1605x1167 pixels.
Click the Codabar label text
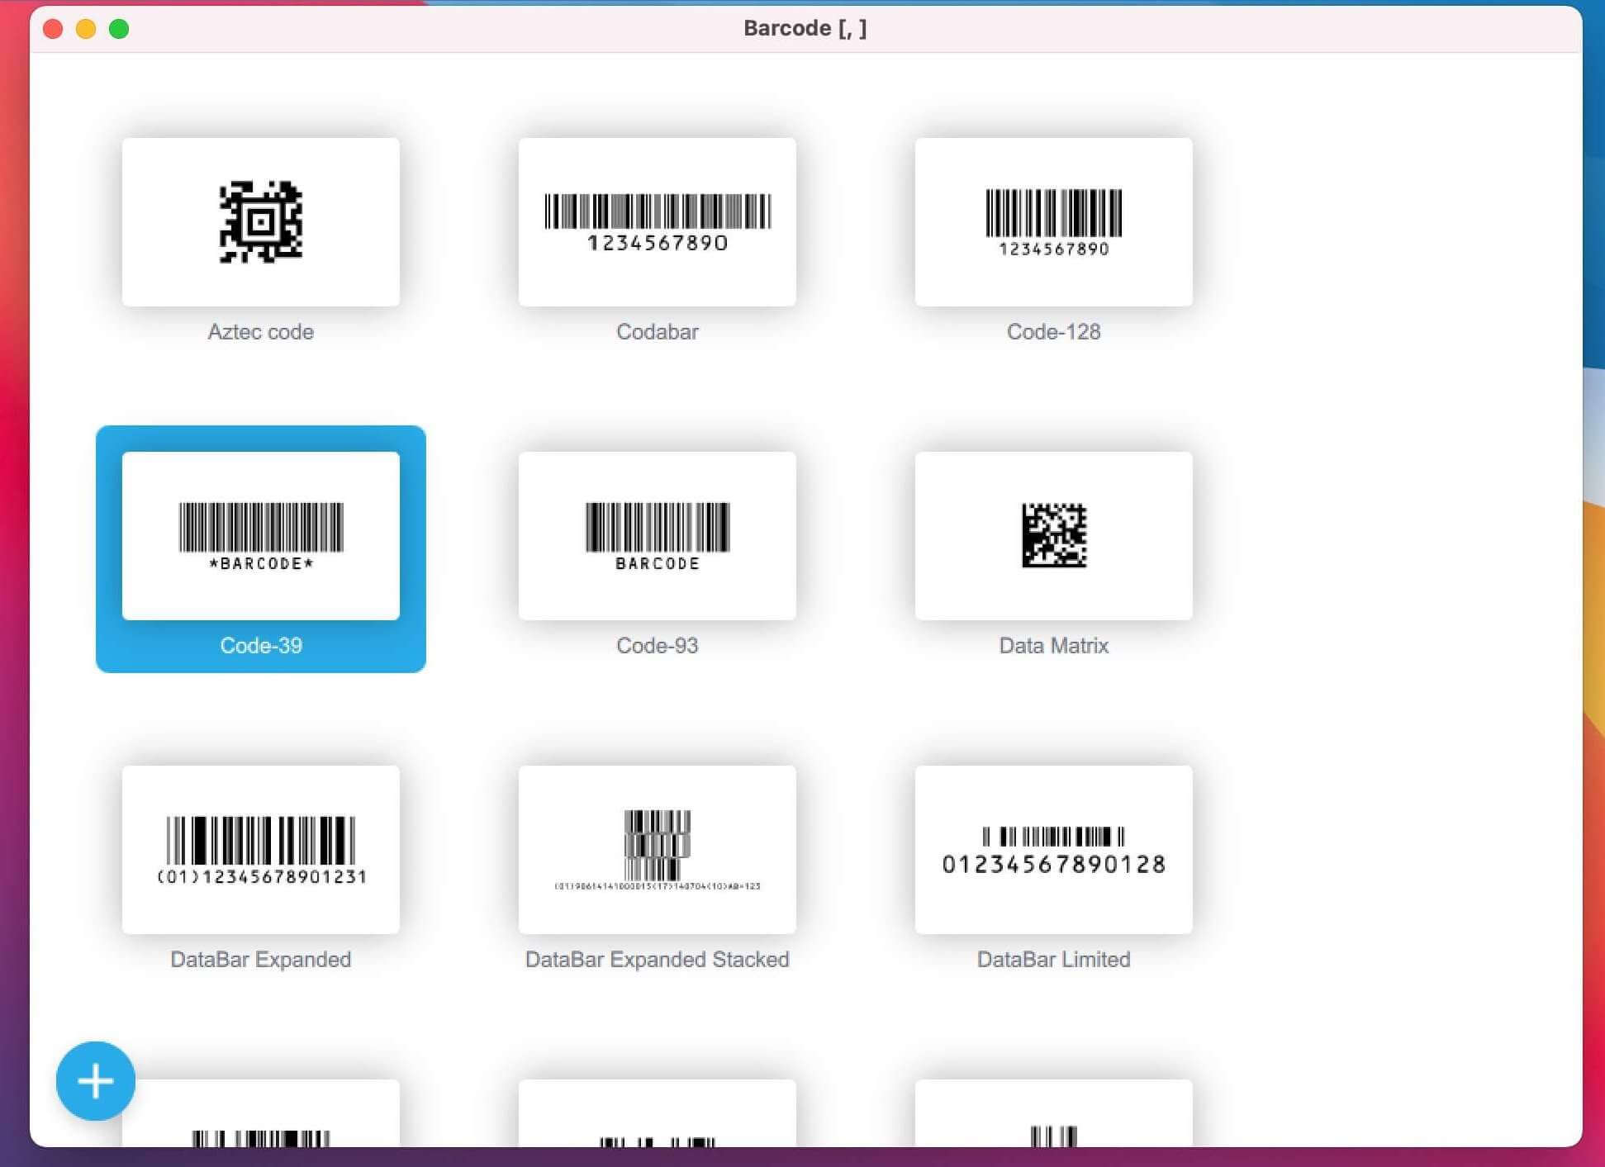tap(657, 332)
